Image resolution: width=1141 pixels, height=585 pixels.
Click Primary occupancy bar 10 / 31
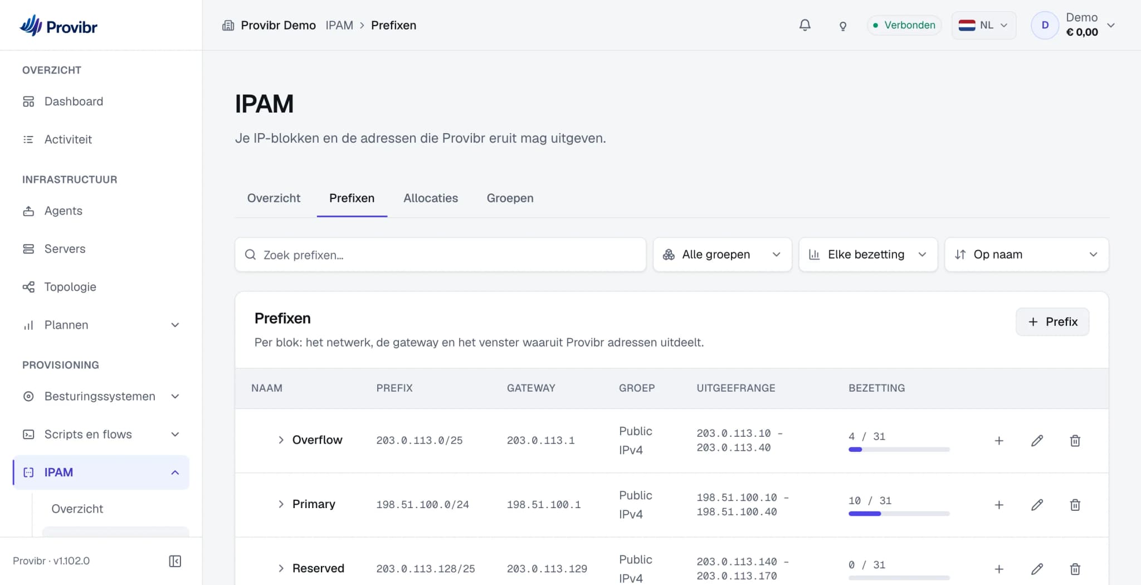(899, 514)
